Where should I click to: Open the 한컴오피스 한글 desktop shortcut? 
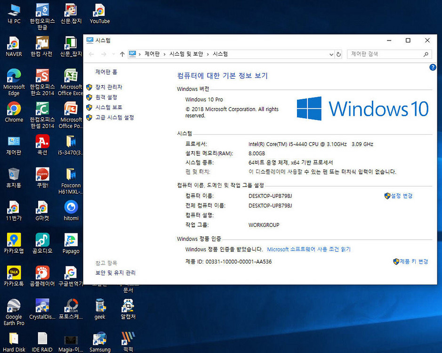click(42, 16)
